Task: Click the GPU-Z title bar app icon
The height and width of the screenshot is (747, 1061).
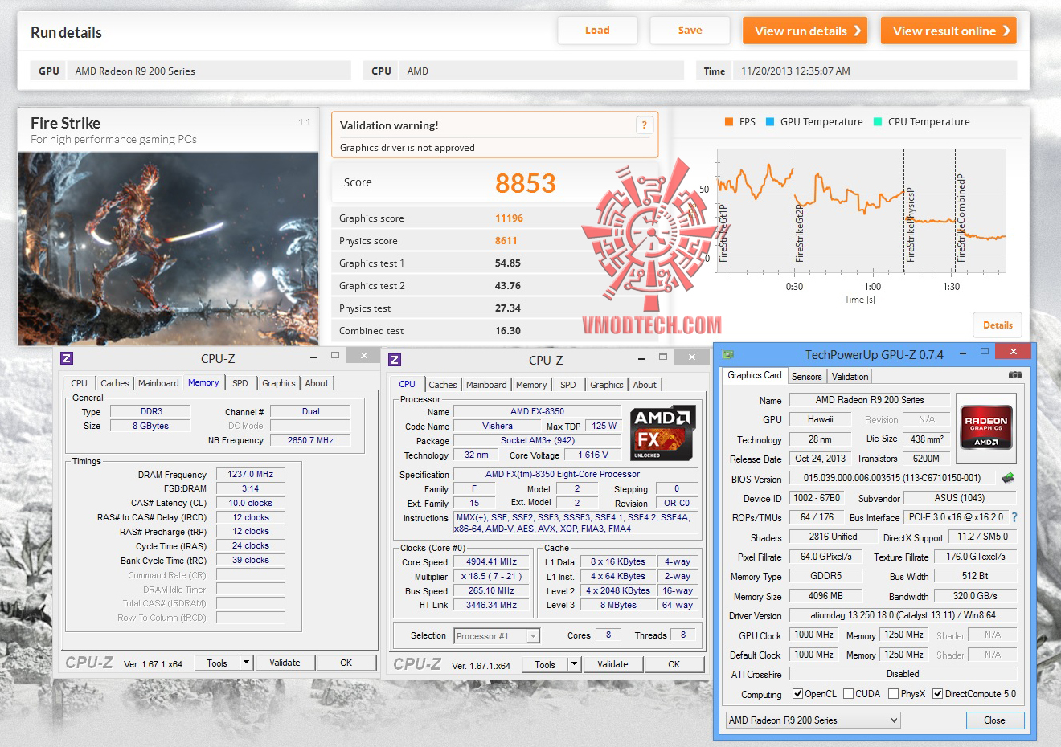Action: pyautogui.click(x=728, y=354)
